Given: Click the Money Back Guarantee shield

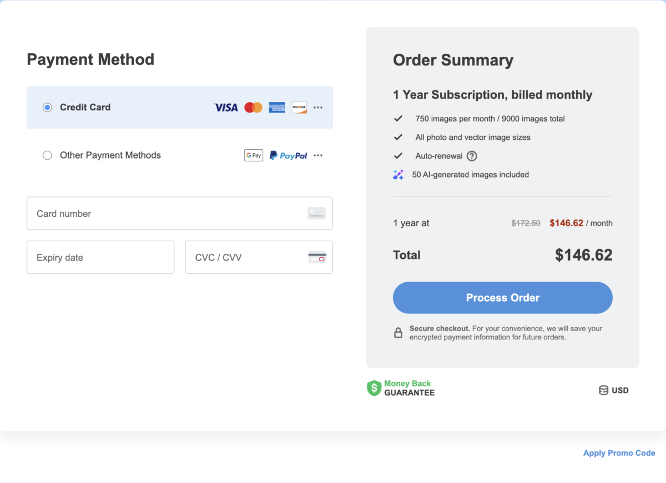Looking at the screenshot, I should pos(373,388).
